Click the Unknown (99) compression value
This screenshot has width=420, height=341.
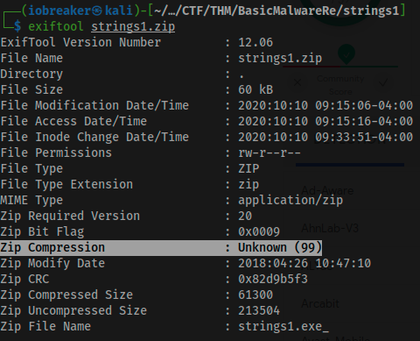point(280,248)
